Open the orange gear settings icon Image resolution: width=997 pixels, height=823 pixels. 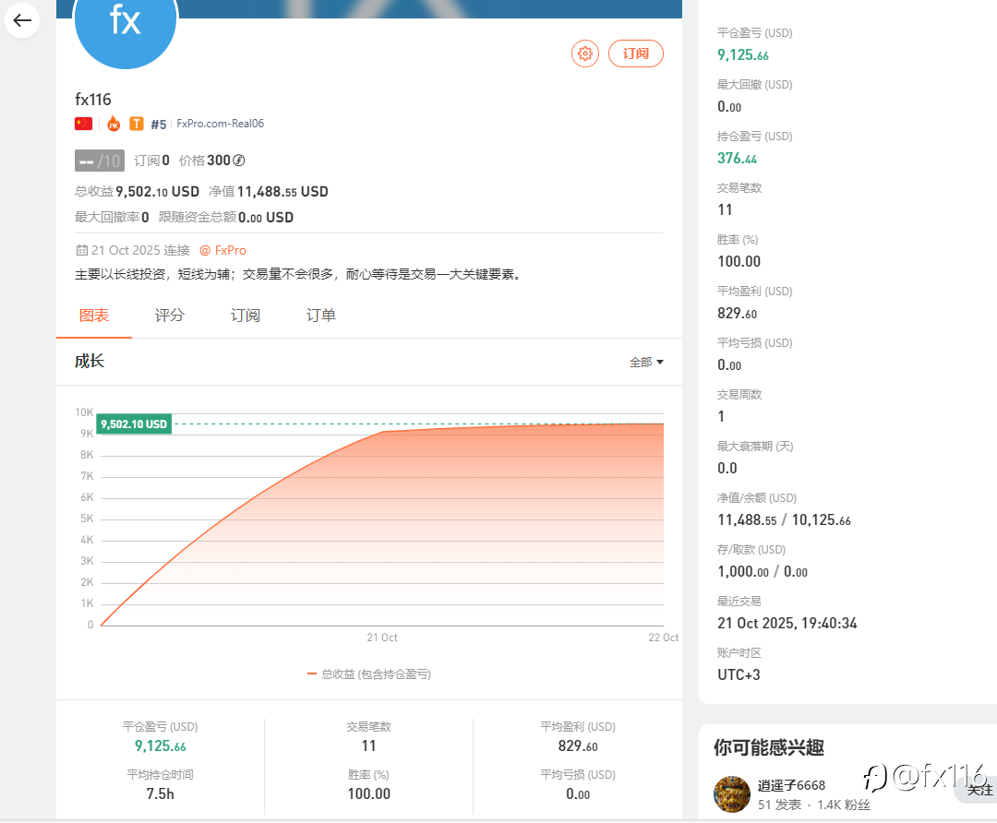[585, 54]
